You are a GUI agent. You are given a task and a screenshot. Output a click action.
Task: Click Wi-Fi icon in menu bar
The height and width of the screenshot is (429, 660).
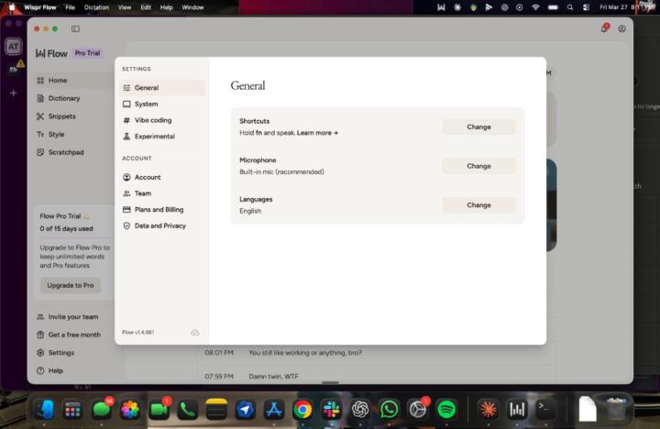535,7
